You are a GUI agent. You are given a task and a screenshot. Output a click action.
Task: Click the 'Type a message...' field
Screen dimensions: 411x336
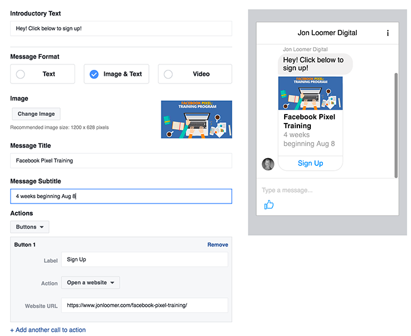click(x=287, y=190)
